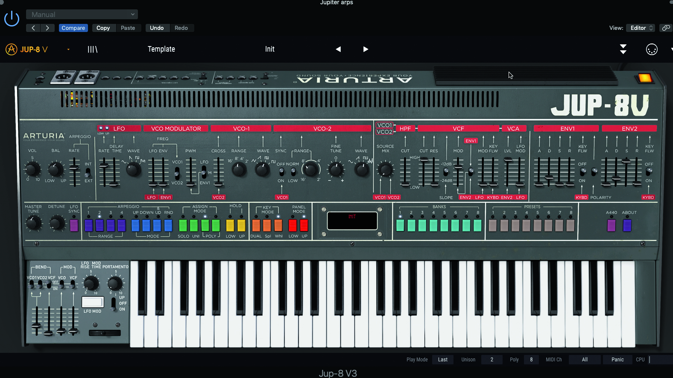Click the Redo button
The width and height of the screenshot is (673, 378).
(x=181, y=28)
